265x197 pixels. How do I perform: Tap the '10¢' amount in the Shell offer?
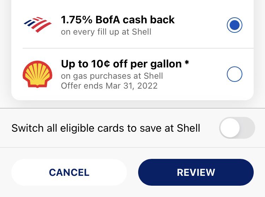[100, 64]
